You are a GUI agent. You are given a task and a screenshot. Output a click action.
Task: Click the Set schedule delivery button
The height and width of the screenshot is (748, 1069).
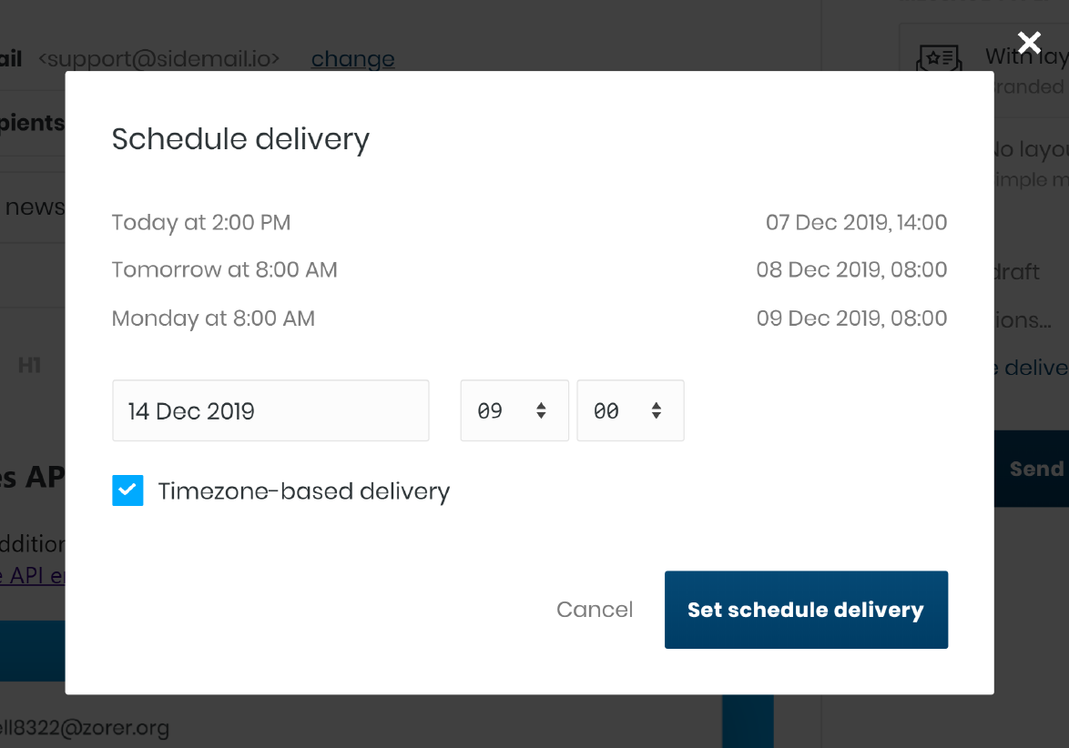pyautogui.click(x=806, y=610)
